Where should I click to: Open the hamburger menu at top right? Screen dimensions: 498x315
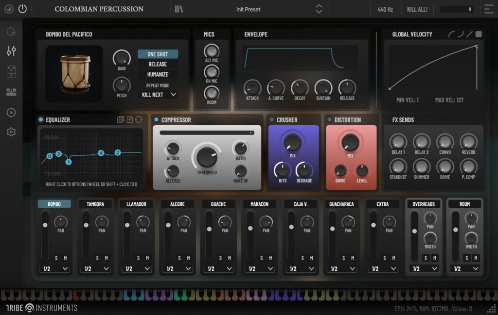[488, 9]
